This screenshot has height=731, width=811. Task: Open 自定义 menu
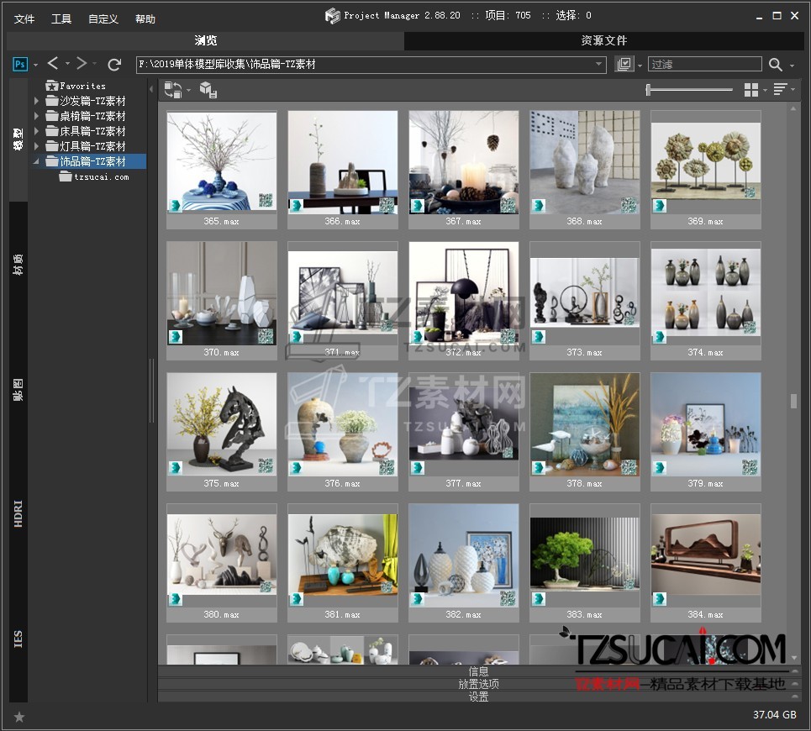point(103,19)
